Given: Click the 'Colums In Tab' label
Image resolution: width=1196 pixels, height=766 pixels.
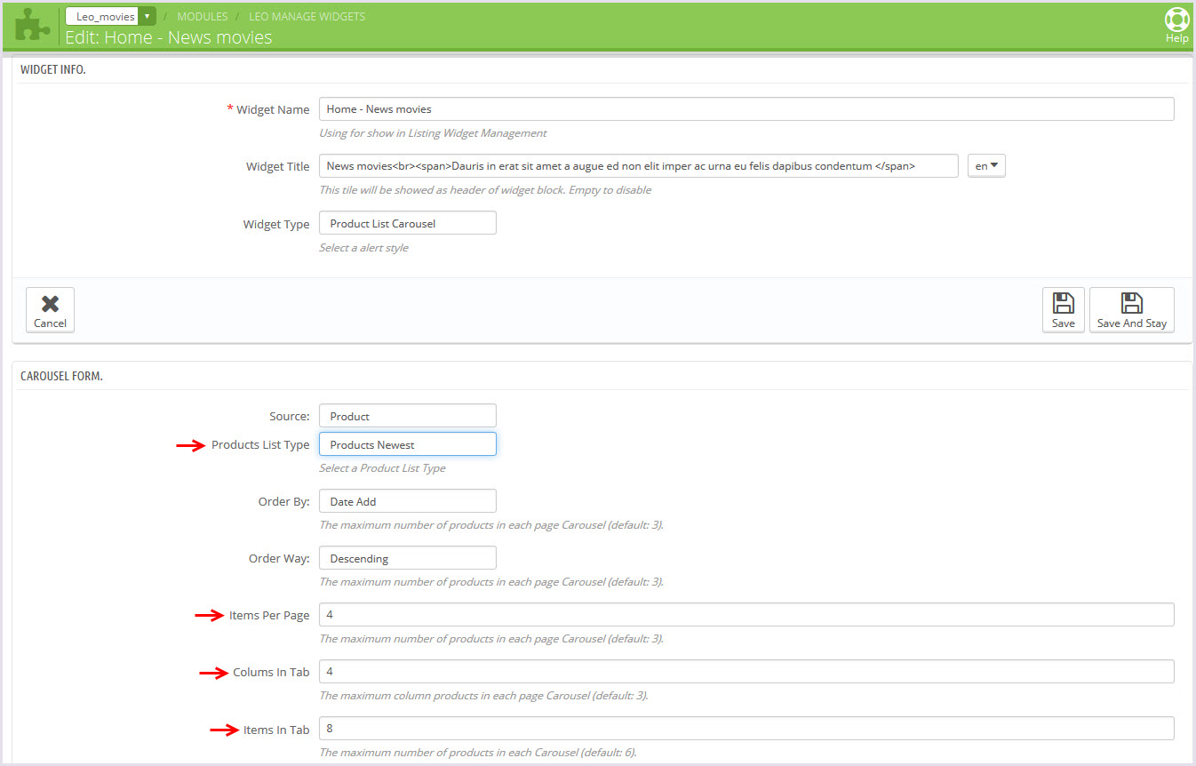Looking at the screenshot, I should (271, 672).
